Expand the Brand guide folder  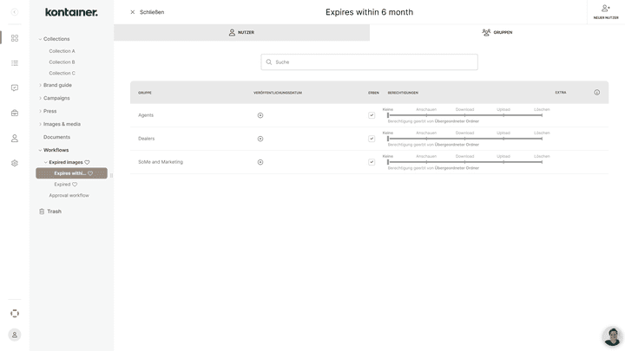40,85
